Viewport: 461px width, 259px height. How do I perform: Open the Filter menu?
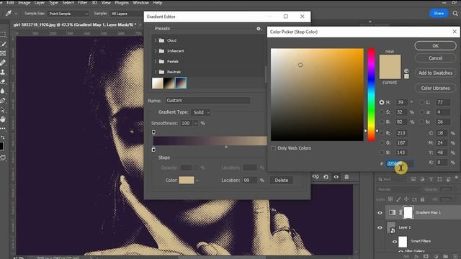83,3
